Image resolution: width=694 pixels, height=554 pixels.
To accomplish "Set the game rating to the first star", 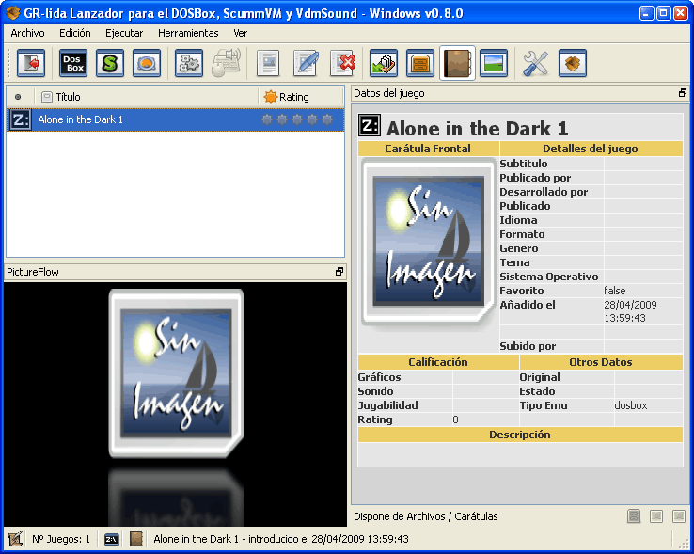I will tap(267, 119).
